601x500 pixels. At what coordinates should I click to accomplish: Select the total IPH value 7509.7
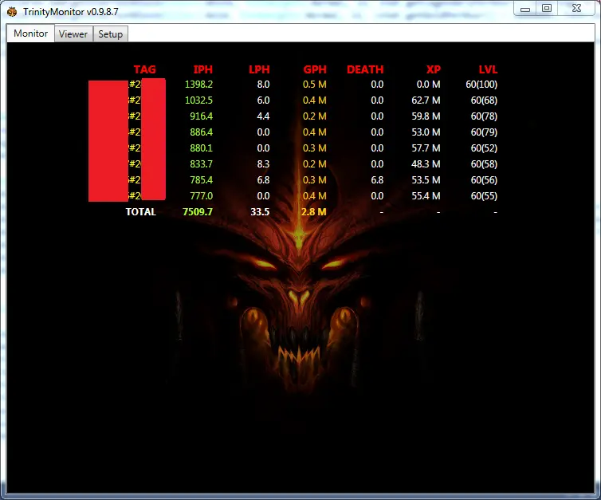click(x=197, y=212)
